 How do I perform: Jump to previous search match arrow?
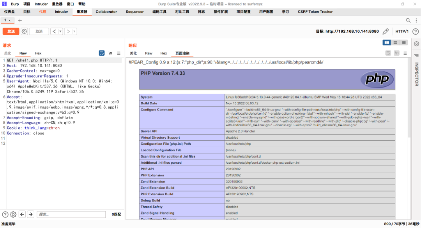tap(22, 214)
